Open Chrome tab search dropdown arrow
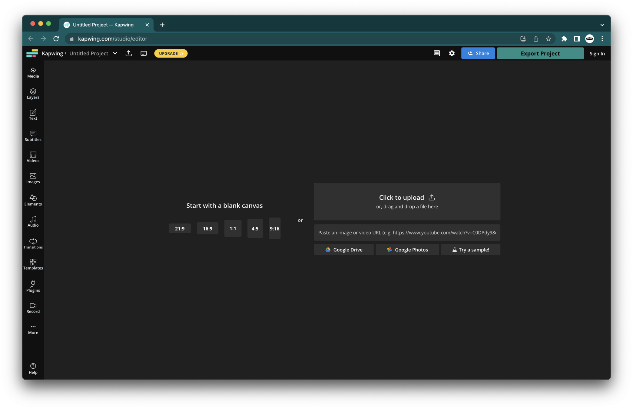This screenshot has width=633, height=409. coord(602,25)
